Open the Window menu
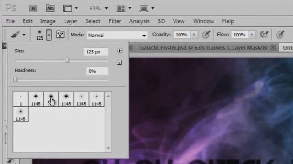This screenshot has height=164, width=293. 203,21
